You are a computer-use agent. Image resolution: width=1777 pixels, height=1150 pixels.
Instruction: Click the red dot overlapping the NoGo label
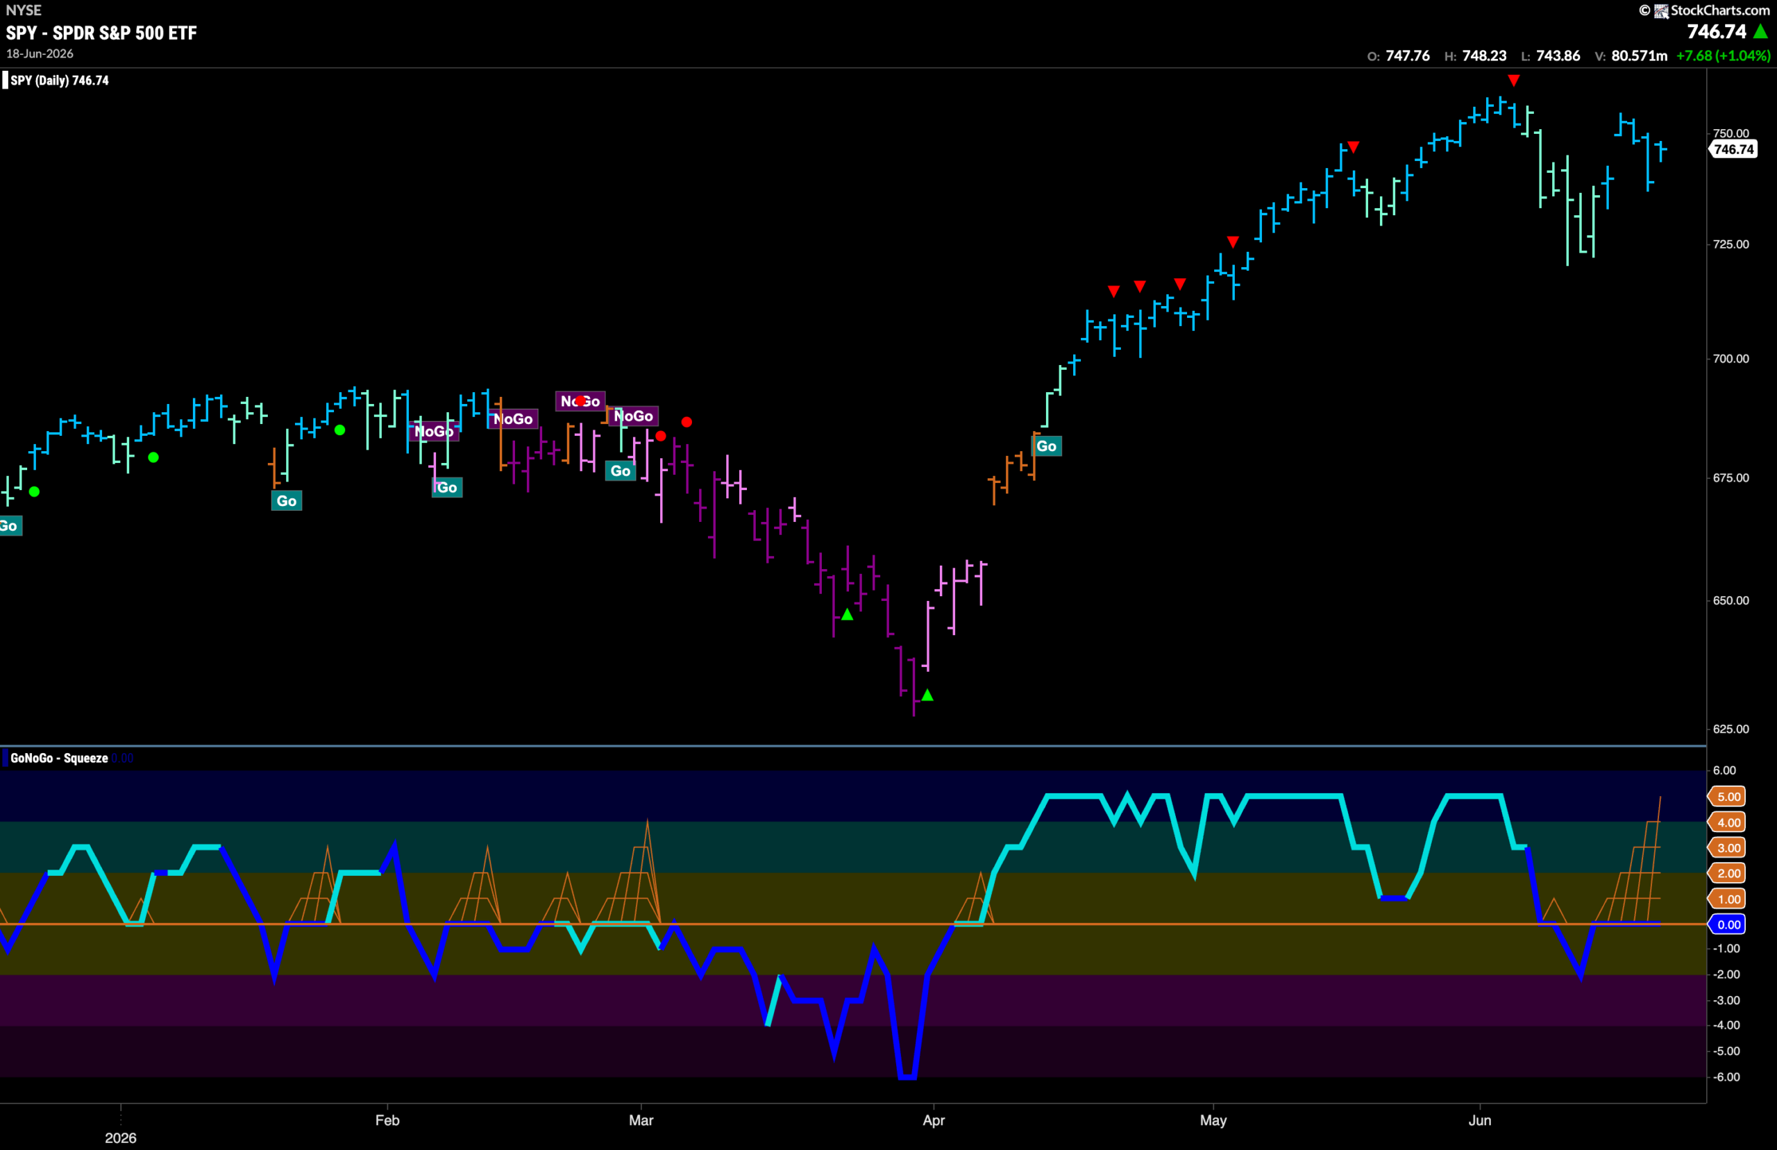pos(581,401)
